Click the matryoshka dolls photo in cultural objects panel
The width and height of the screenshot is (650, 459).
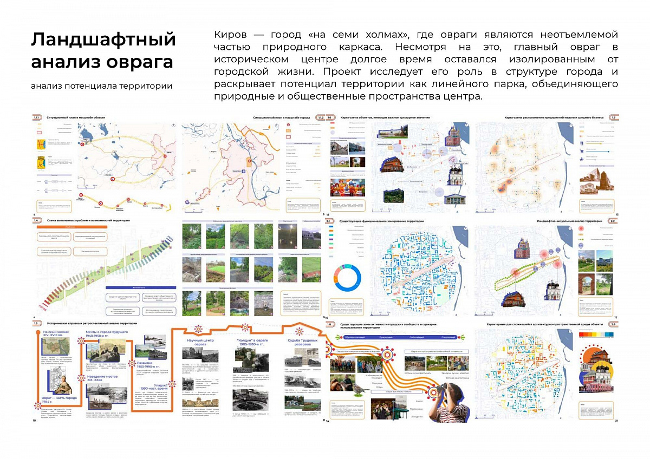(x=348, y=187)
